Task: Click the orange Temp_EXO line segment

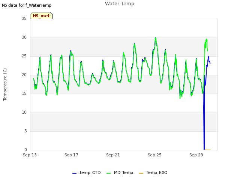Action: 207,150
